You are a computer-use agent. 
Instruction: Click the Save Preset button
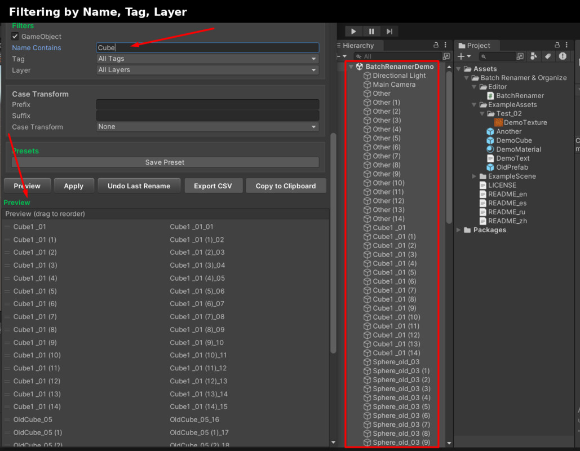(x=165, y=162)
